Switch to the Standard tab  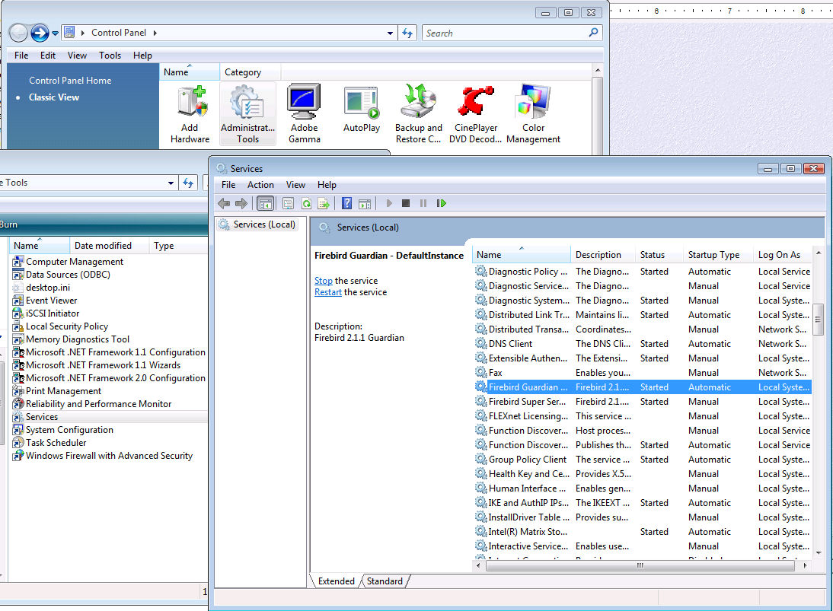(x=385, y=581)
